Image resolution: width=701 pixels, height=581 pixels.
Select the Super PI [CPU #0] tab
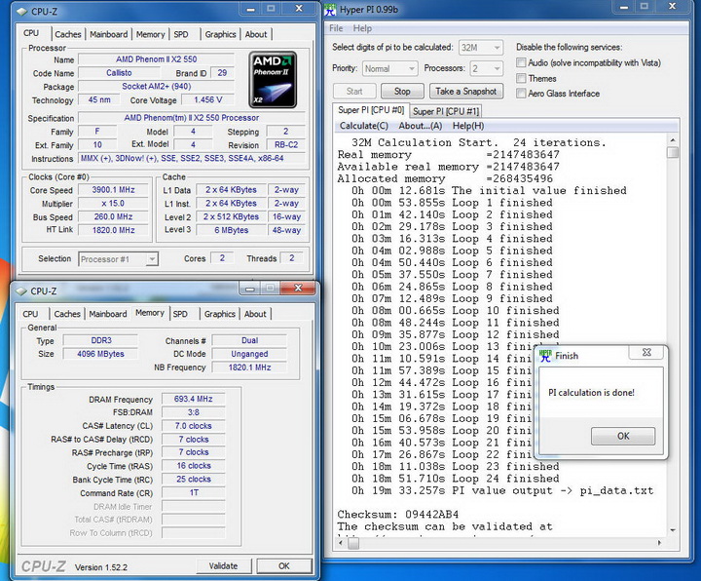[x=371, y=109]
